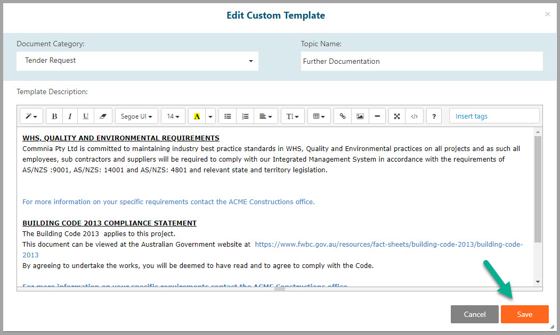The width and height of the screenshot is (560, 335).
Task: Click the yellow highlighted text color swatch
Action: click(x=197, y=116)
